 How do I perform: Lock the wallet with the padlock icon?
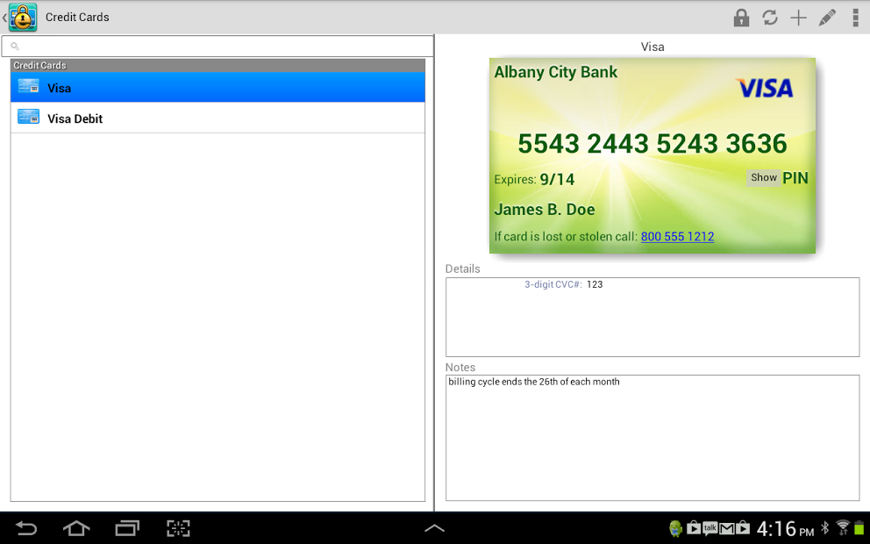[x=741, y=17]
